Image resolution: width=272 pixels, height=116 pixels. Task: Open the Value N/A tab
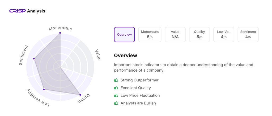175,35
